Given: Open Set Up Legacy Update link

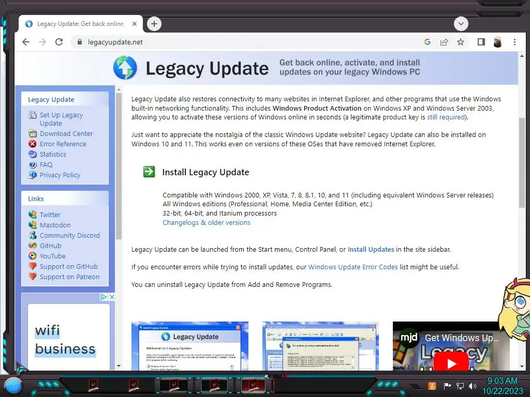Looking at the screenshot, I should coord(61,119).
